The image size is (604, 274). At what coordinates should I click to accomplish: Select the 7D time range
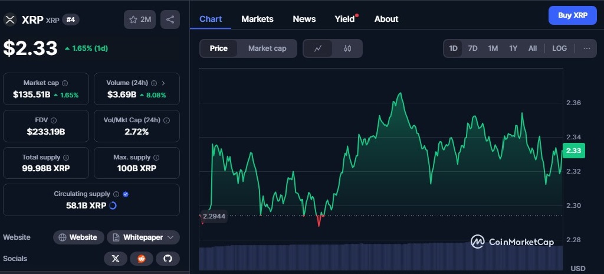(x=472, y=48)
